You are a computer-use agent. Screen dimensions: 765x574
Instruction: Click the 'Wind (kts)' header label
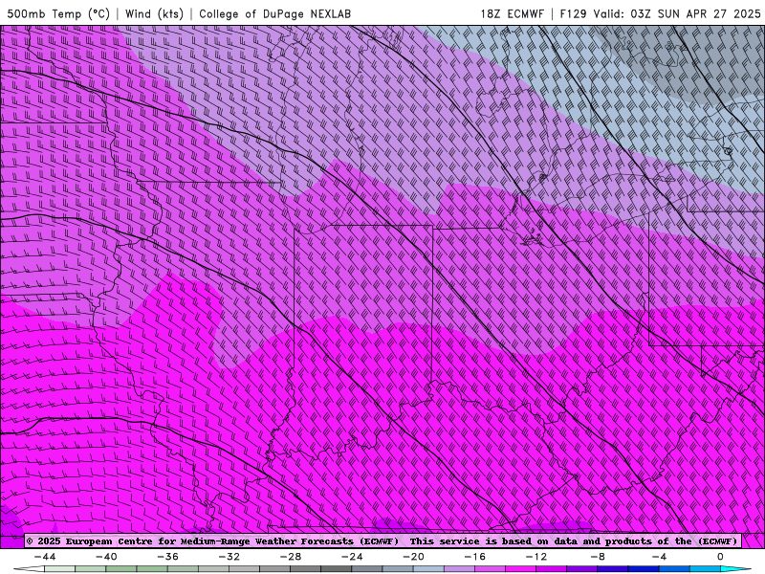pyautogui.click(x=154, y=13)
